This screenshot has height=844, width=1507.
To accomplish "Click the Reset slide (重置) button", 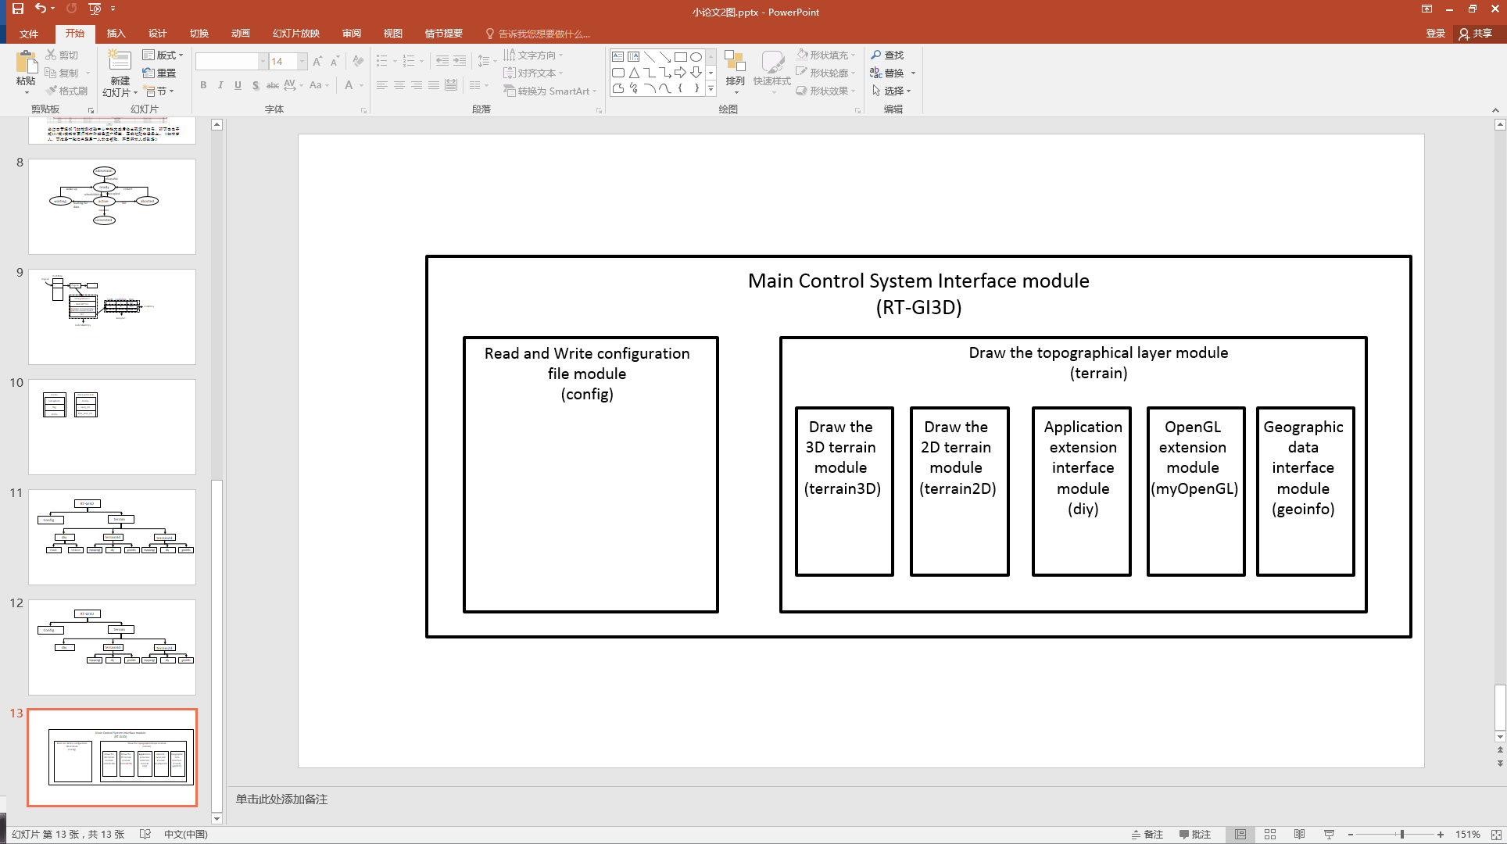I will (159, 73).
